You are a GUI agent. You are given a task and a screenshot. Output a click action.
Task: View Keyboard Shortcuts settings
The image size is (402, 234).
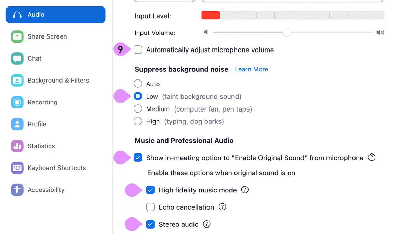(x=56, y=168)
